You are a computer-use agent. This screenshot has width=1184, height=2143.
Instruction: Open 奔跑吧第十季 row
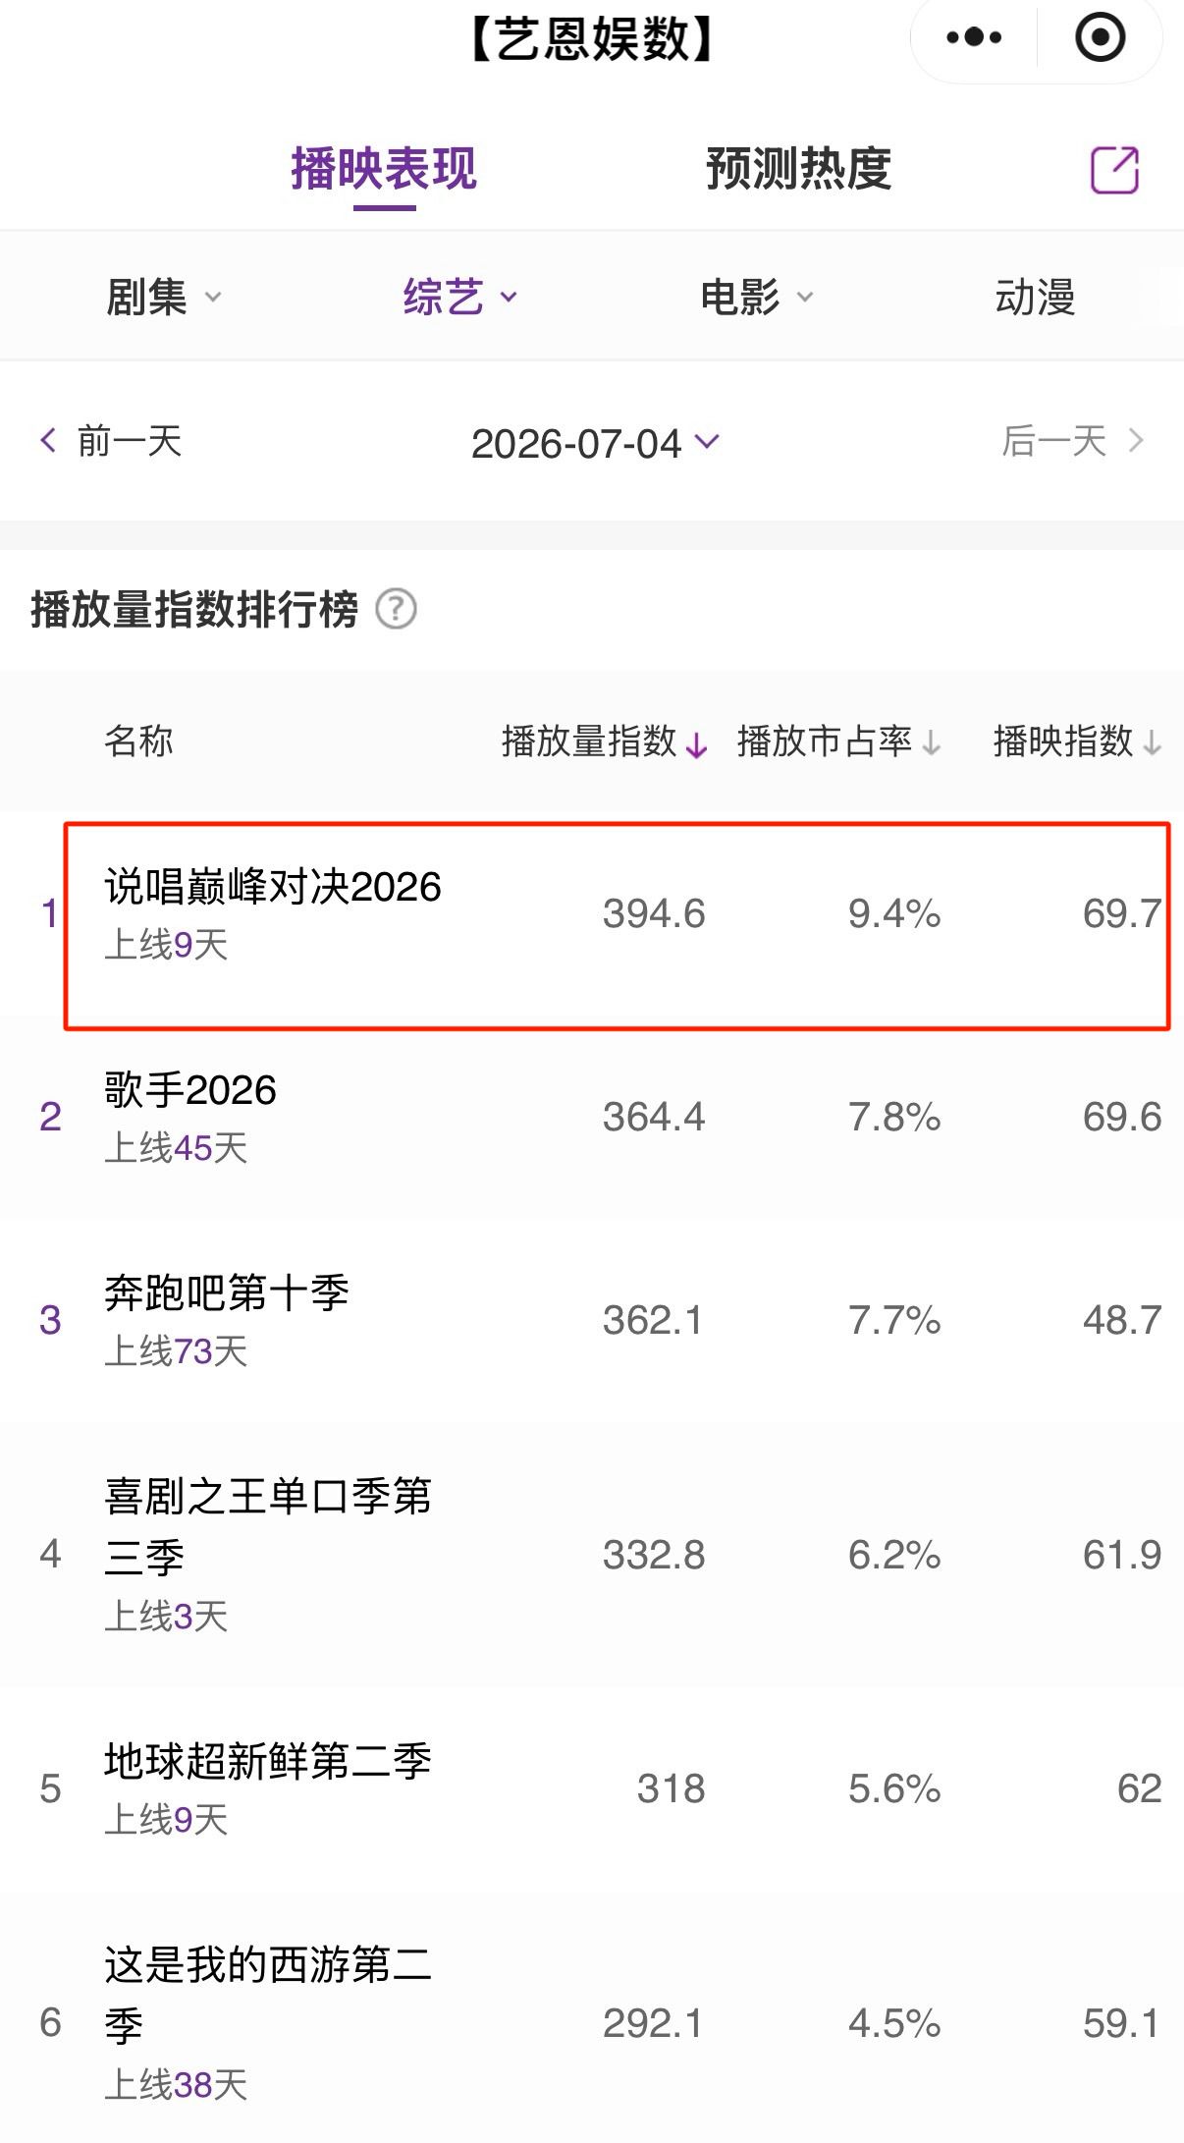592,1321
